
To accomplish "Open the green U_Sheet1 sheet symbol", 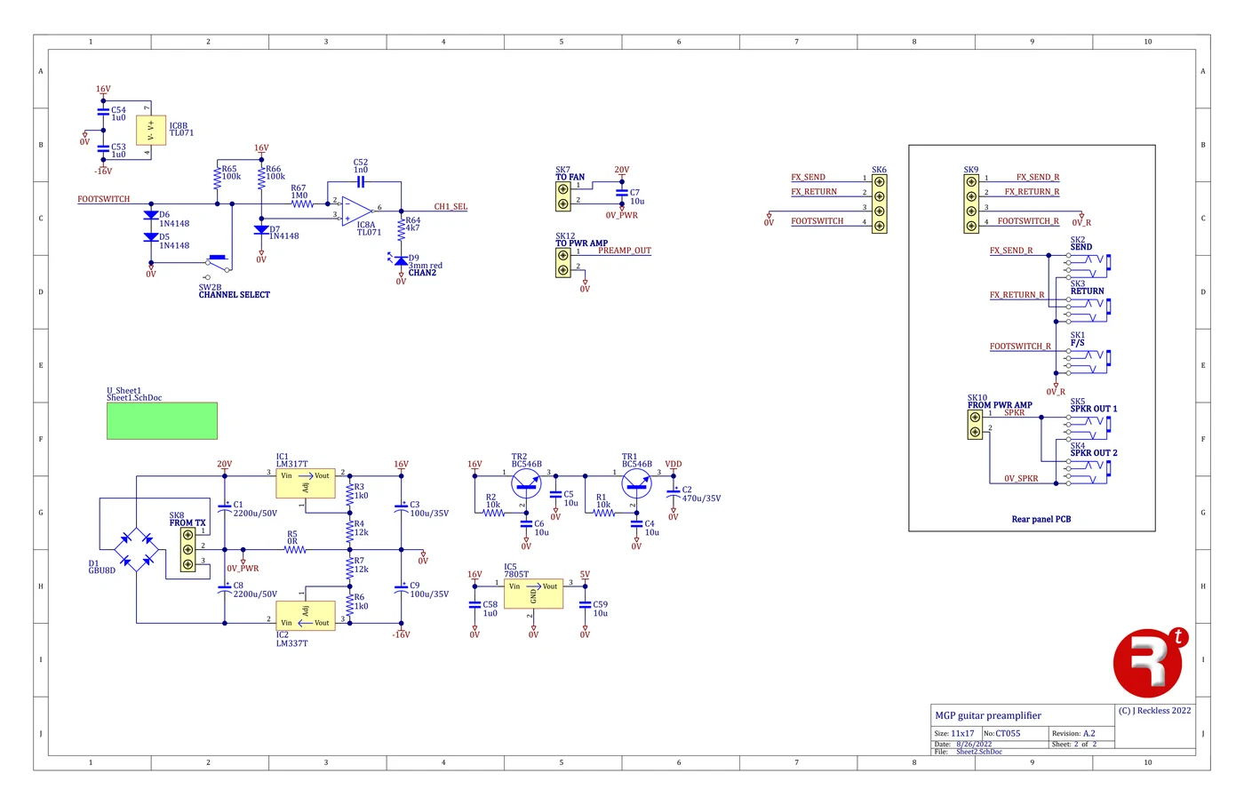I will pyautogui.click(x=162, y=421).
